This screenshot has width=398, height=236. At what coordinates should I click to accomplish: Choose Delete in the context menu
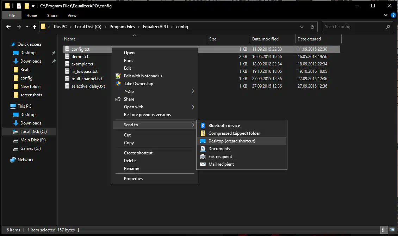(x=155, y=161)
